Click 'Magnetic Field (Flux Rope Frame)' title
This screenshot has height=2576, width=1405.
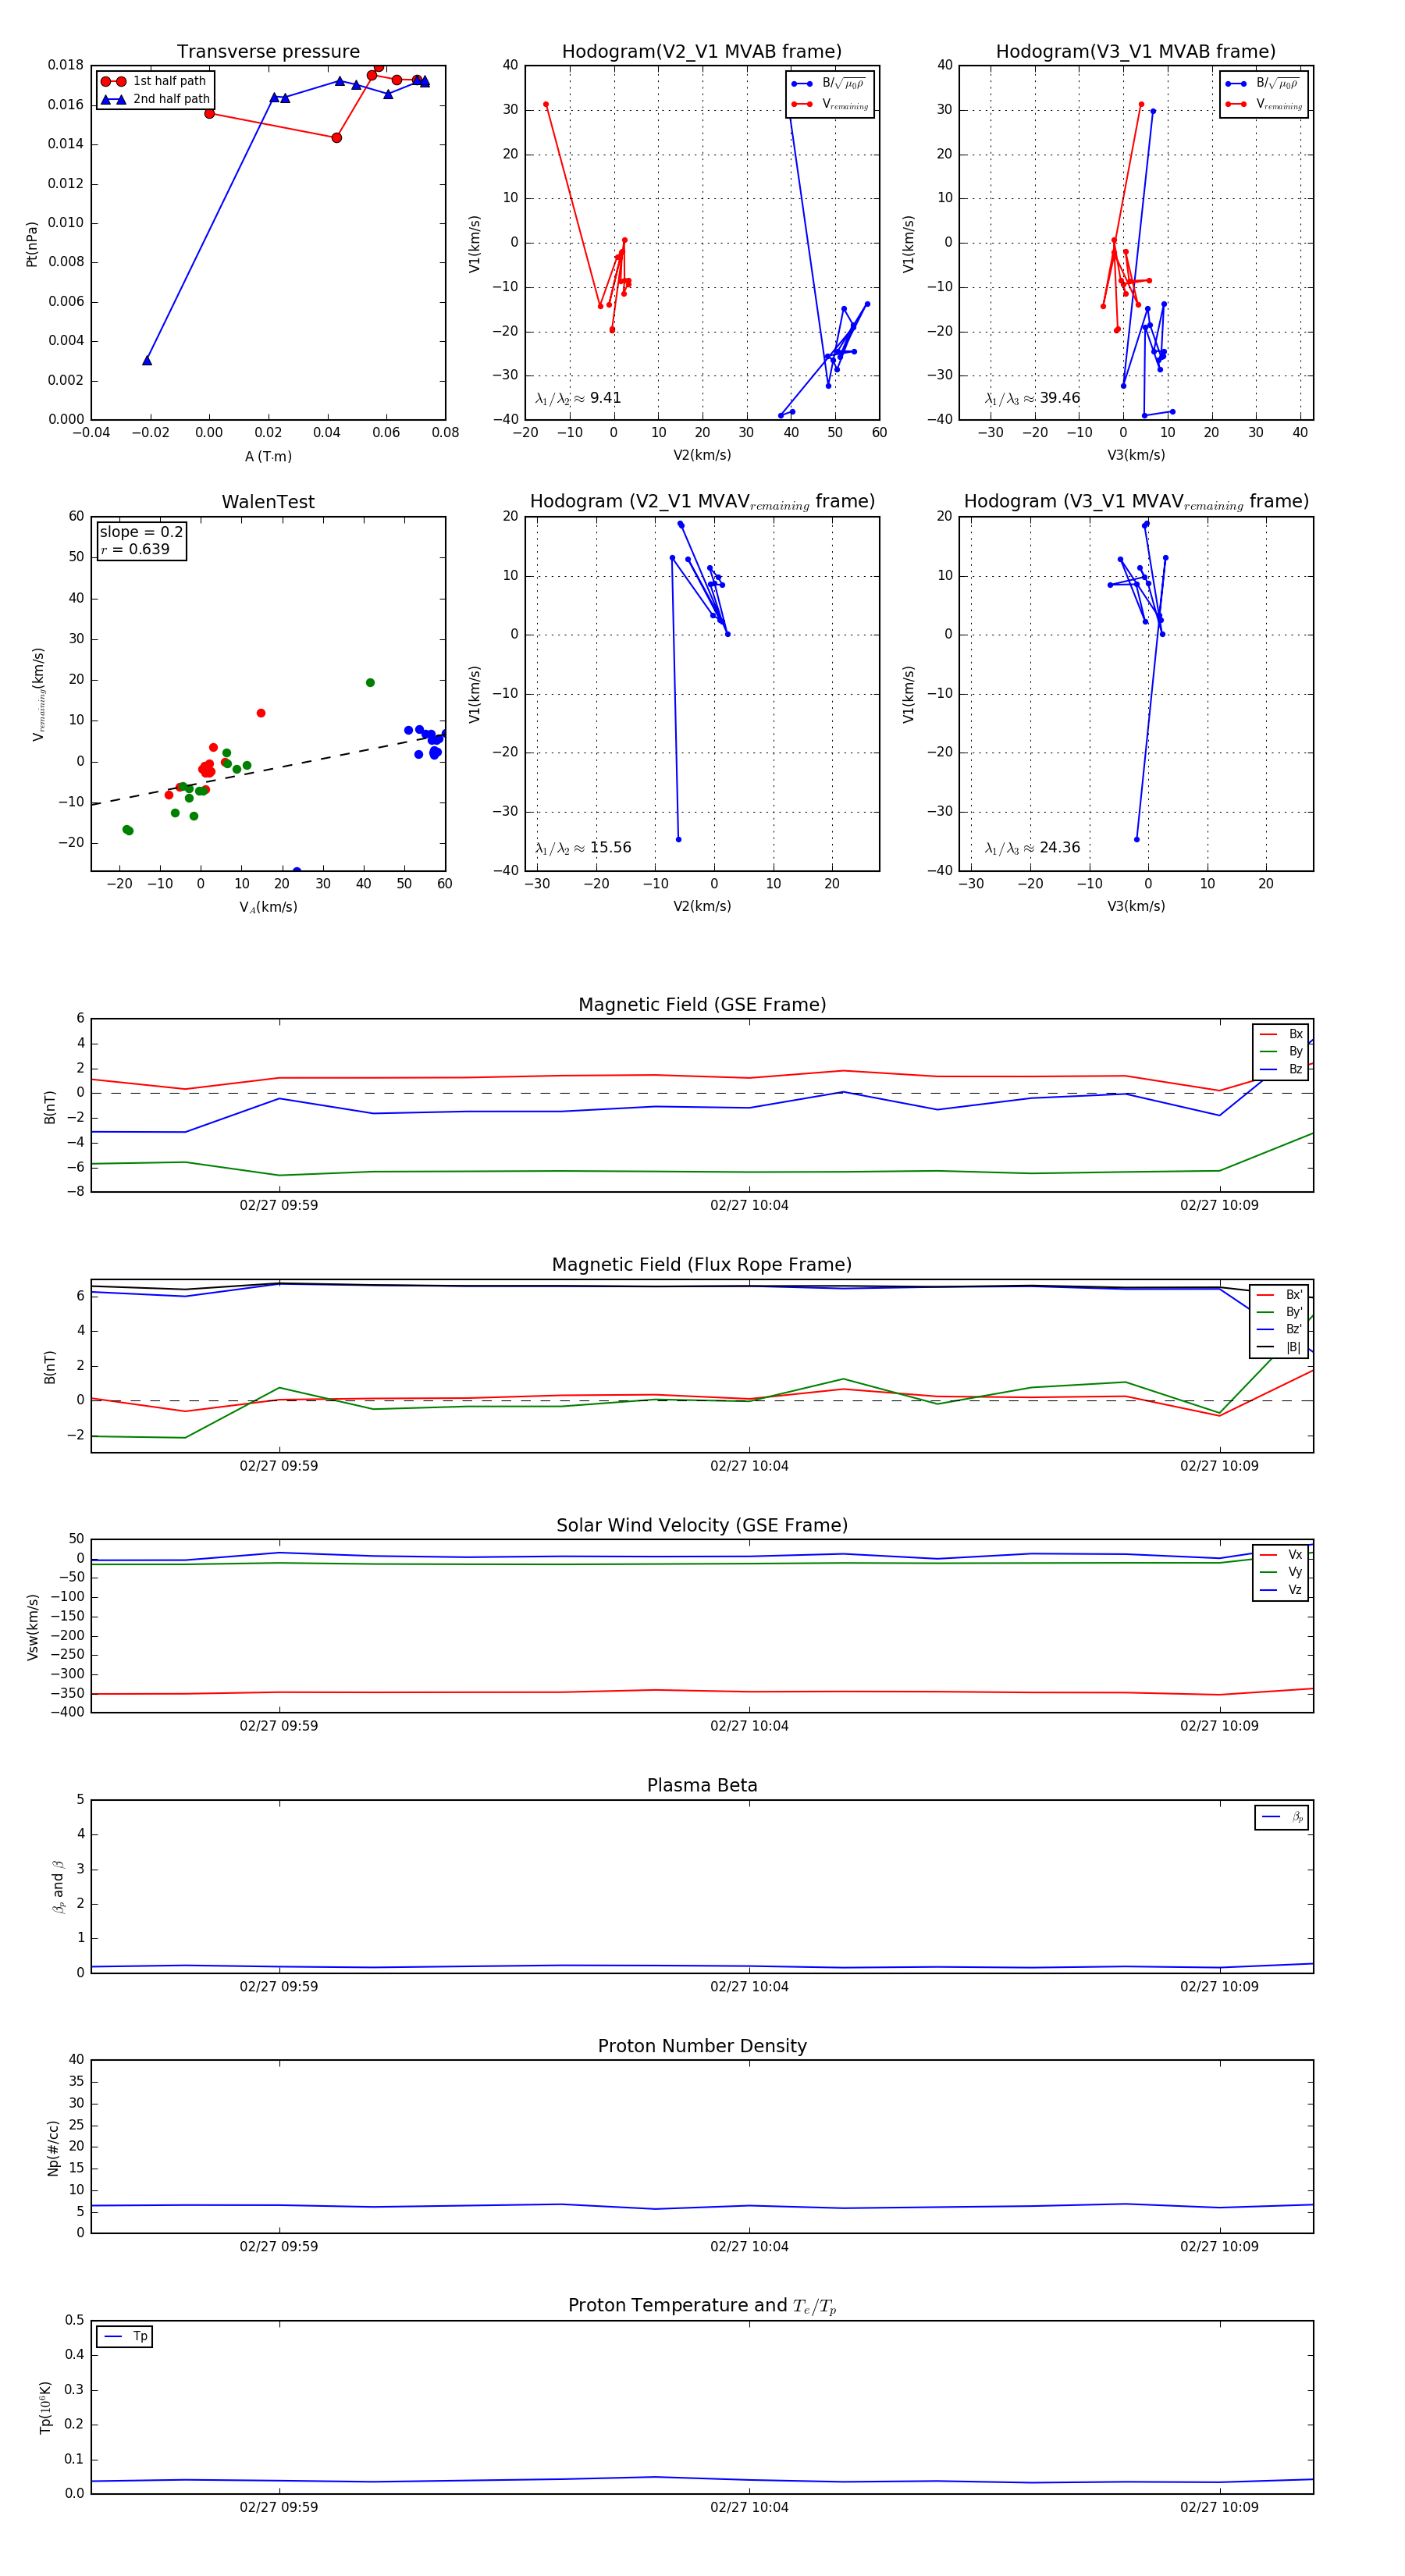click(702, 1265)
